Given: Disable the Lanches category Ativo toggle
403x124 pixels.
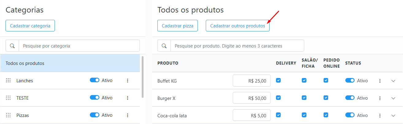Looking at the screenshot, I should 94,80.
